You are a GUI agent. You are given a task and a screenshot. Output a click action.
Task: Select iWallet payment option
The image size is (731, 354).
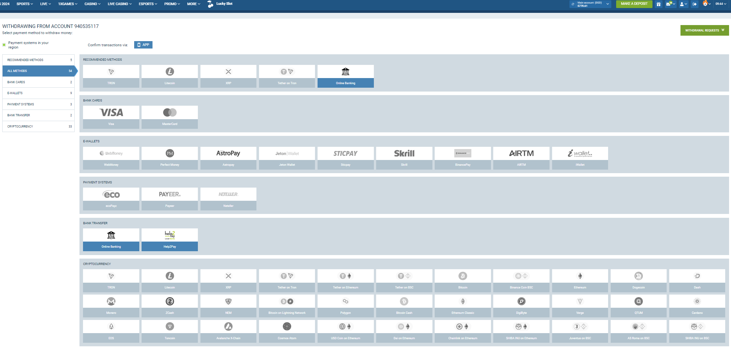click(x=580, y=158)
